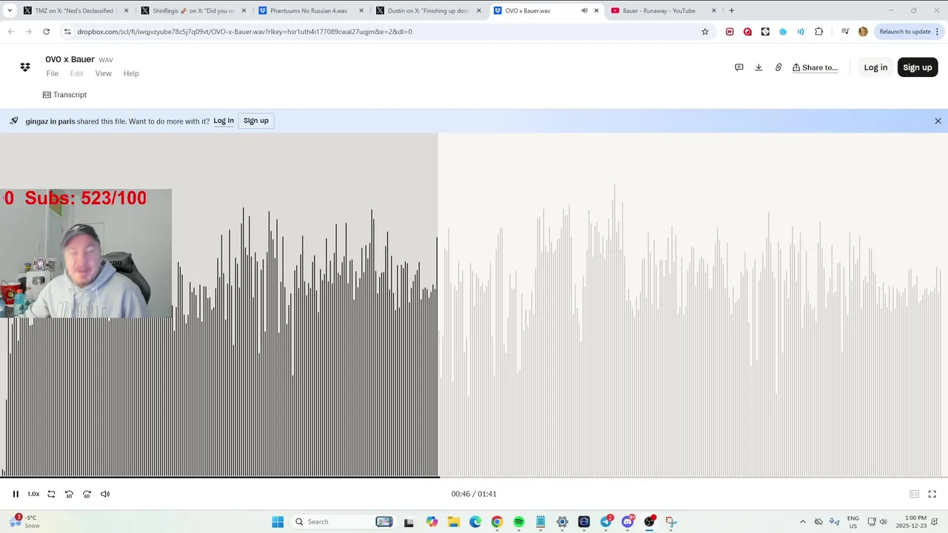948x533 pixels.
Task: Mute the player volume
Action: [105, 494]
